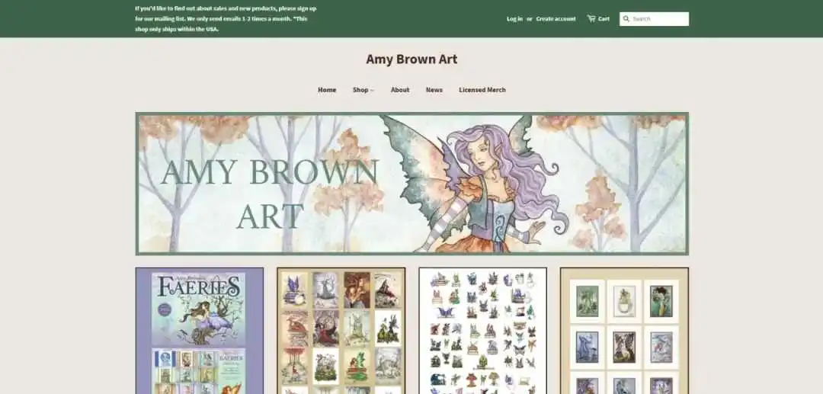The width and height of the screenshot is (823, 394).
Task: Open the About page
Action: coord(400,90)
